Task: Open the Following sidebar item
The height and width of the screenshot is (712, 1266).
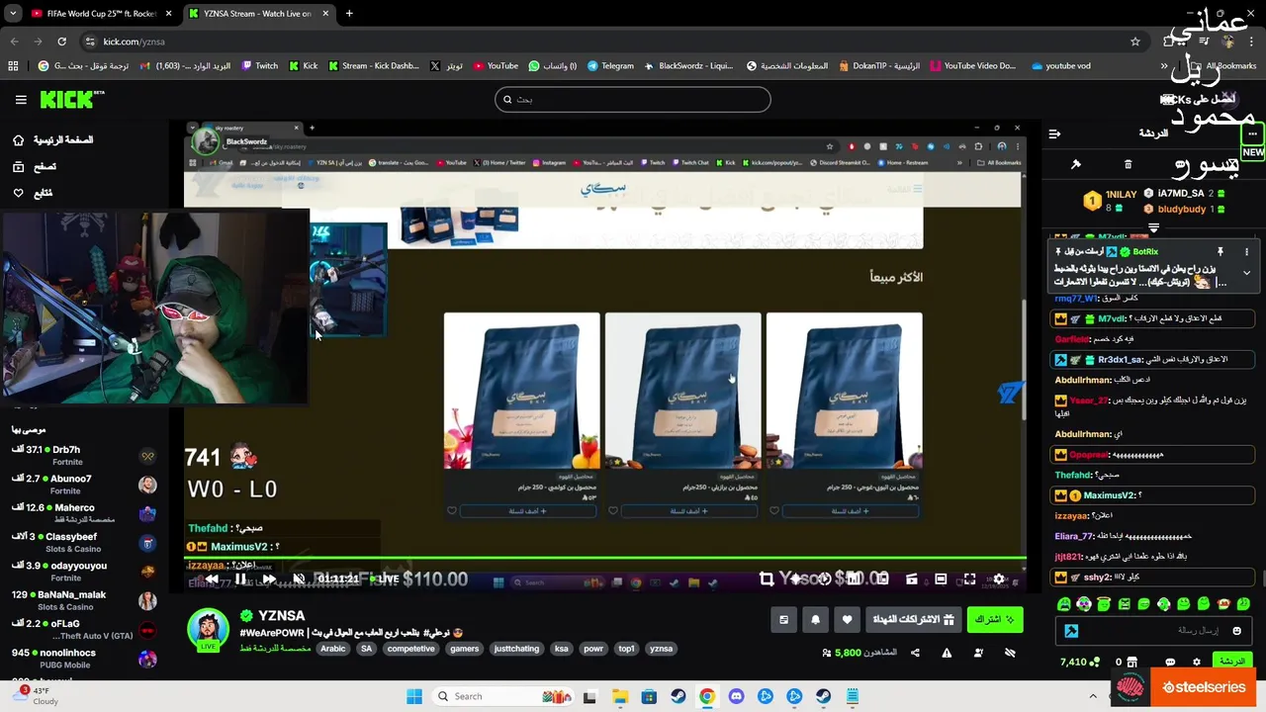Action: click(32, 193)
